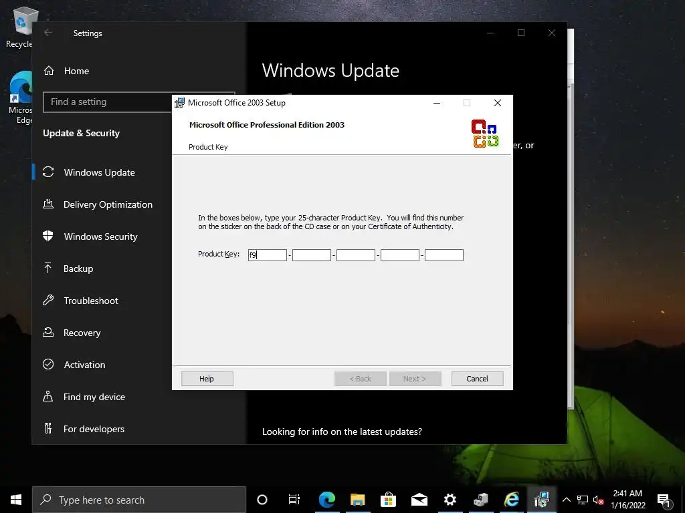
Task: Click the Find my device person icon
Action: click(48, 396)
